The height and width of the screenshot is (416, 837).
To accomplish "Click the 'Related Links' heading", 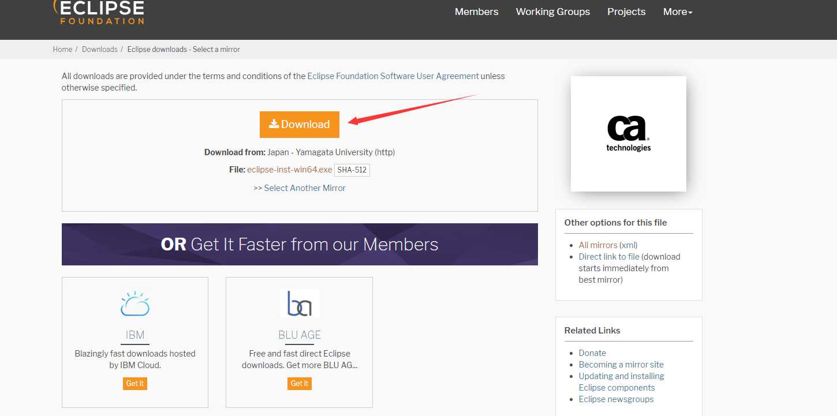I will pos(592,331).
